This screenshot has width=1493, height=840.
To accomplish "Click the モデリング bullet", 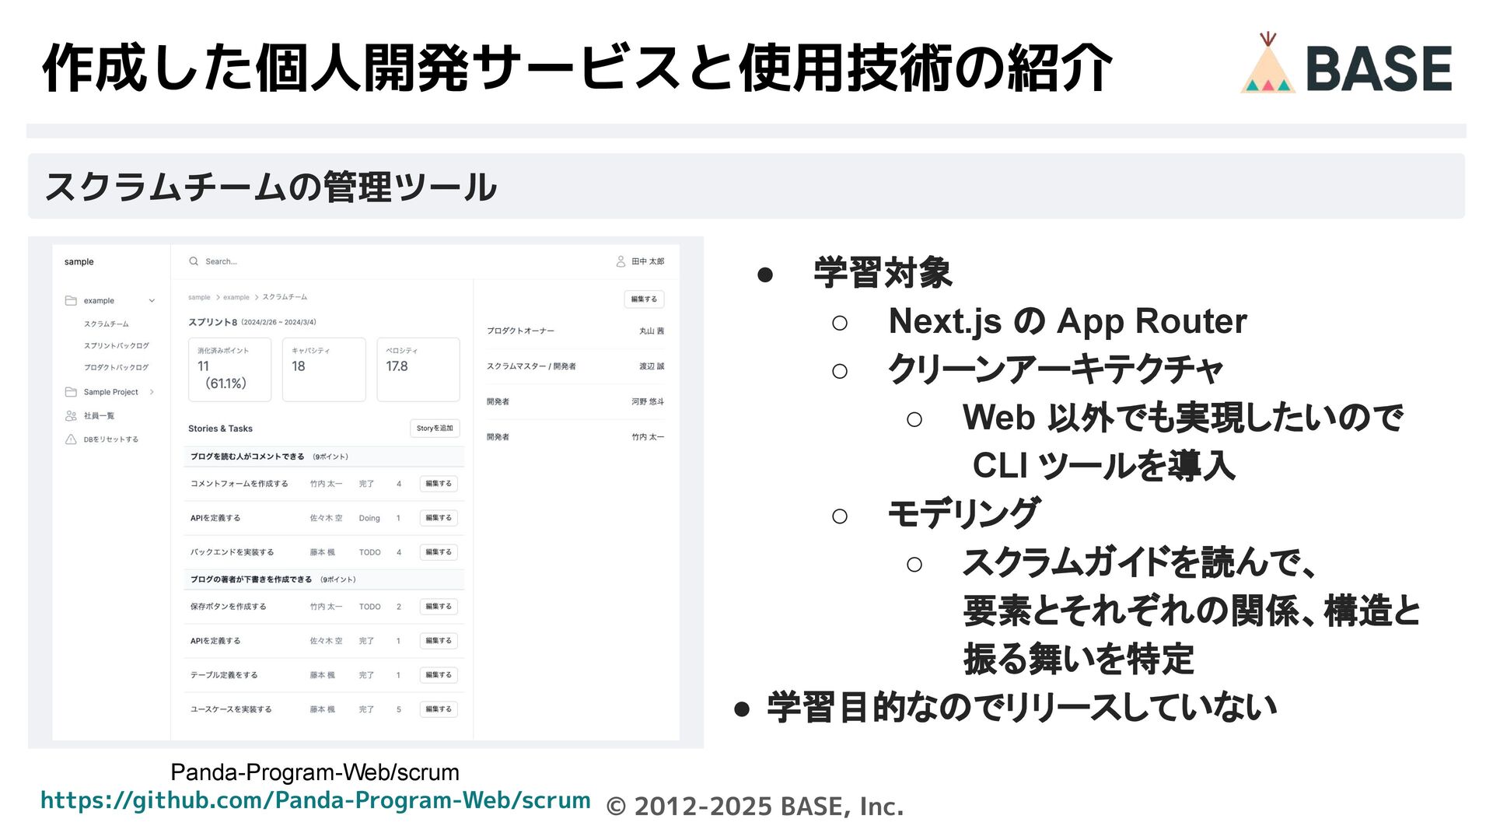I will click(x=963, y=514).
